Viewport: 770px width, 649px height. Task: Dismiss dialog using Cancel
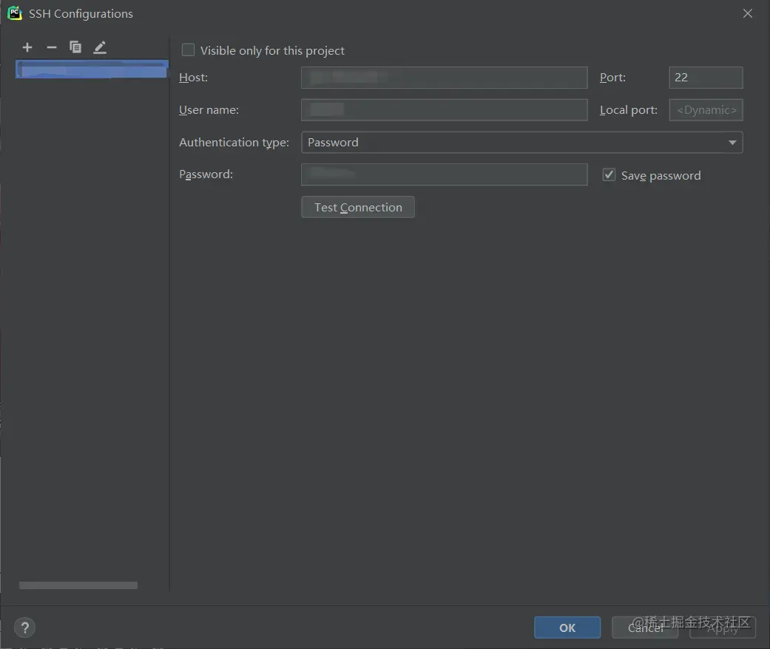[x=644, y=627]
